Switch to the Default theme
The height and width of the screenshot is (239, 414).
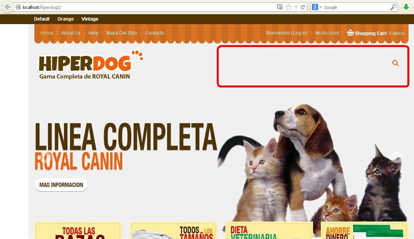click(42, 19)
